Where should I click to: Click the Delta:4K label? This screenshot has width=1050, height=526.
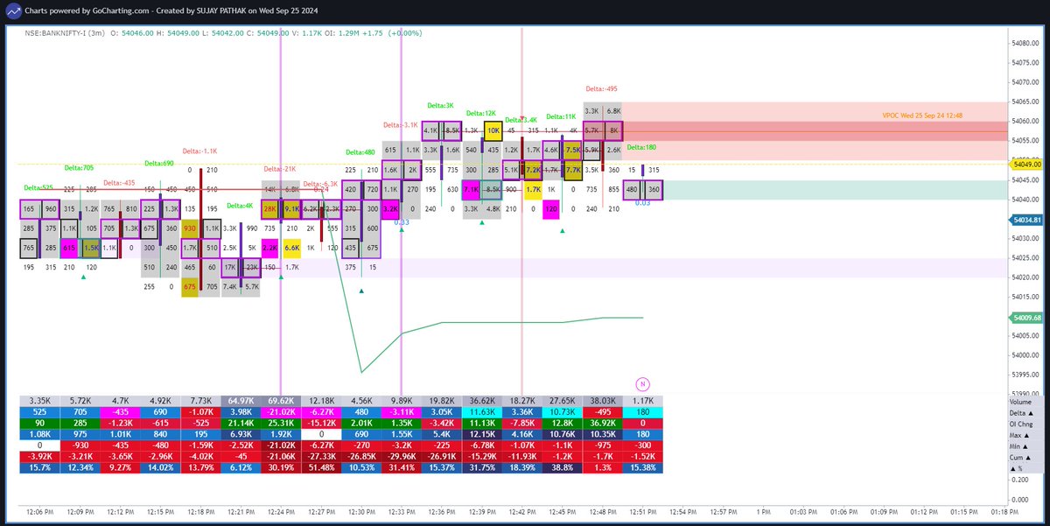coord(238,206)
